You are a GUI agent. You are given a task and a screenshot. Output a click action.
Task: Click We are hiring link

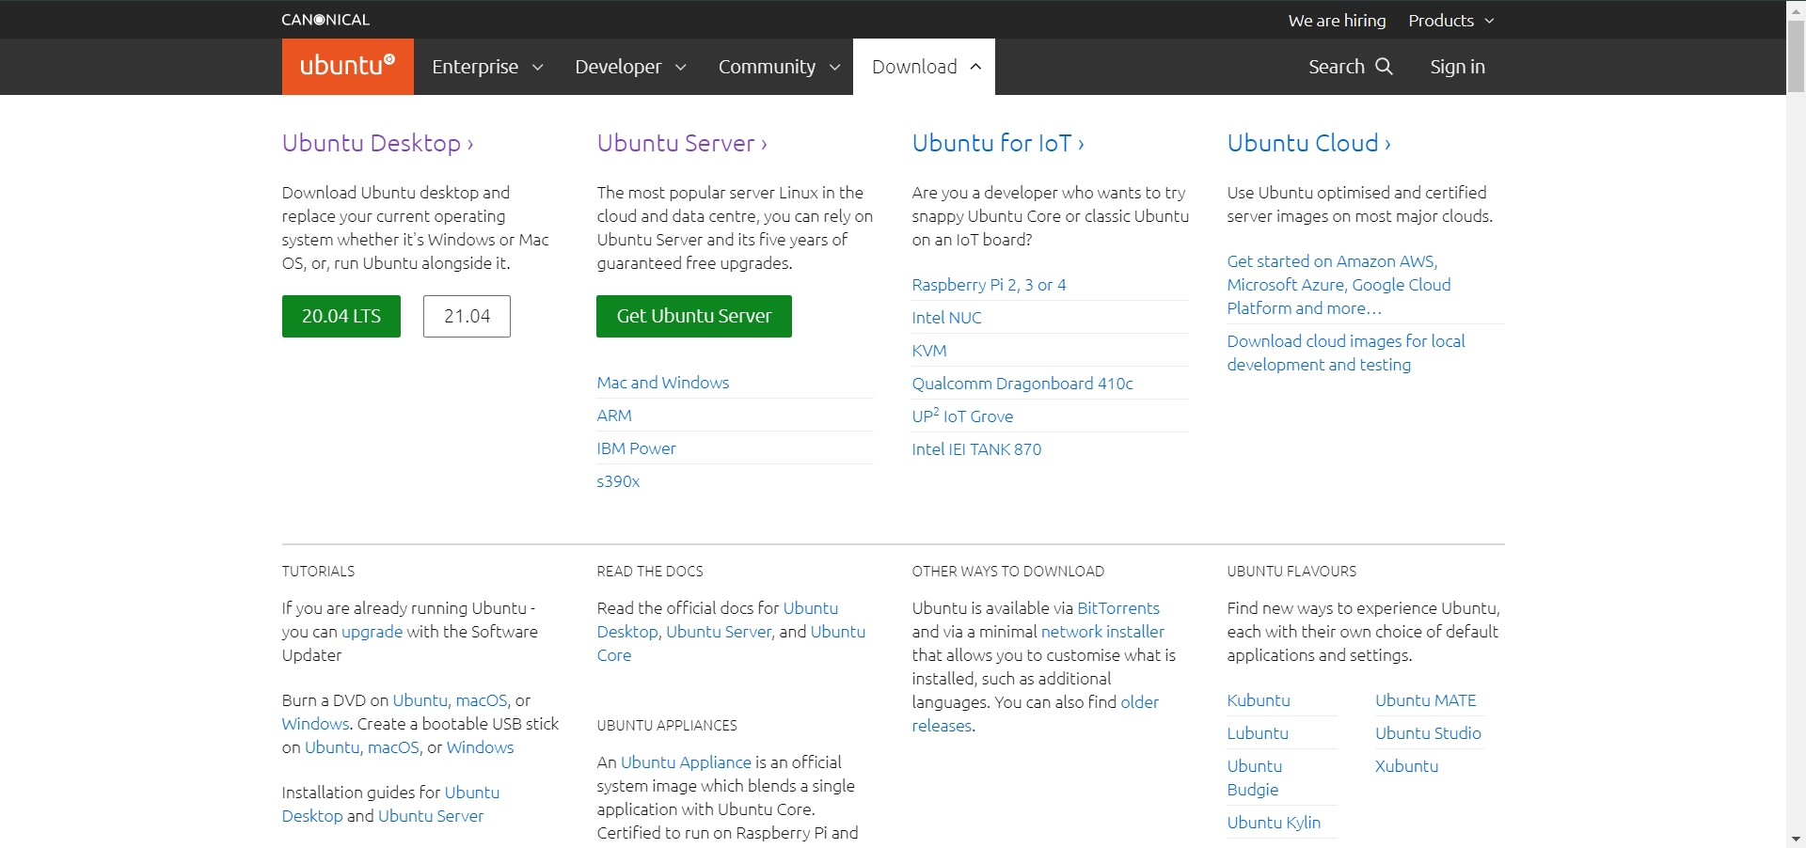pos(1337,21)
